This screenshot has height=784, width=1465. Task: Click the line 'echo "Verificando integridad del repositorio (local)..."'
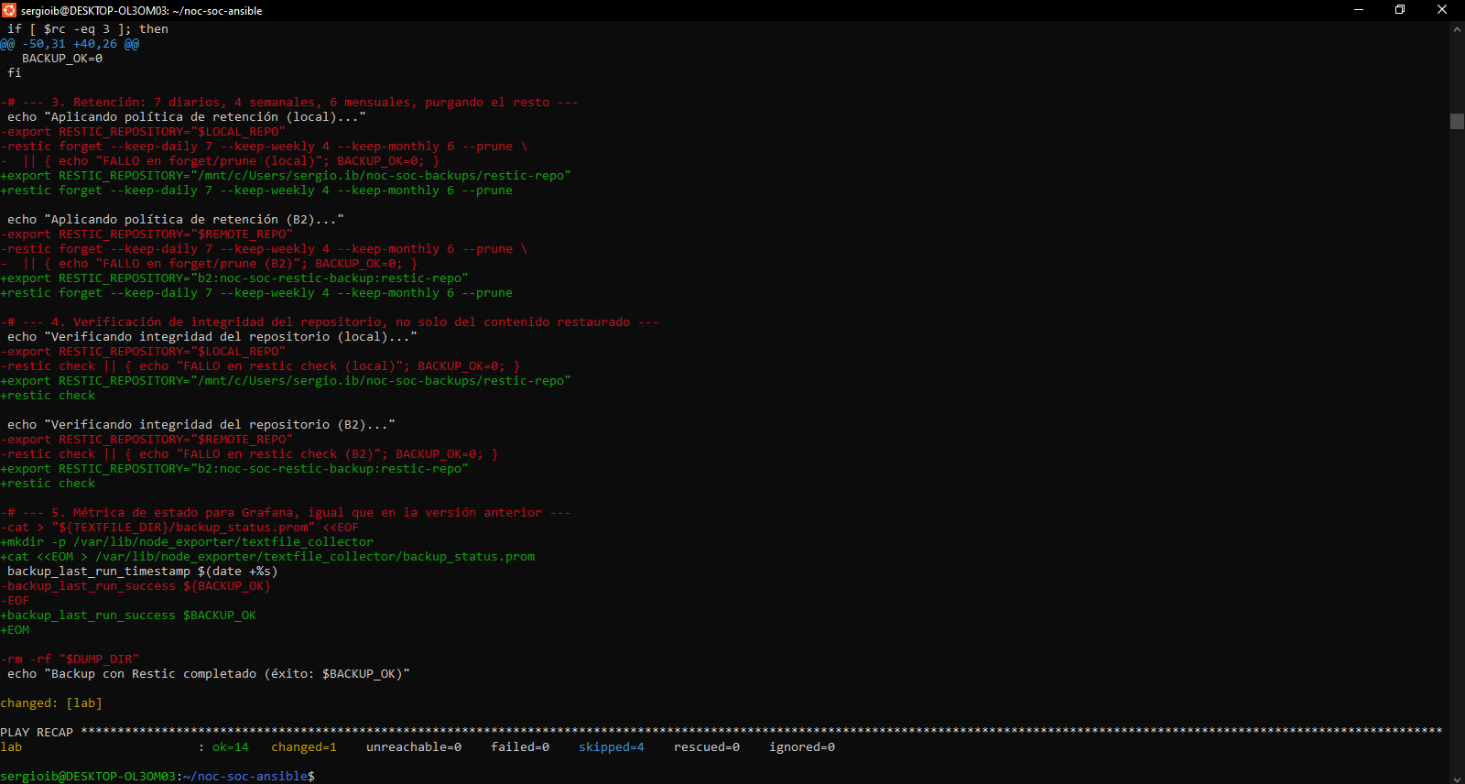(212, 337)
